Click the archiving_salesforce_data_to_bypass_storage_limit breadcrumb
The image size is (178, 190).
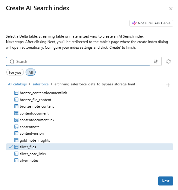pos(95,84)
